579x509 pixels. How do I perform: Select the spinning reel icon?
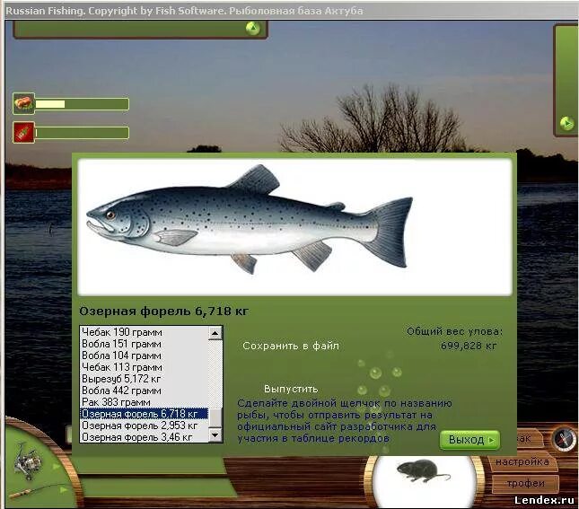27,461
